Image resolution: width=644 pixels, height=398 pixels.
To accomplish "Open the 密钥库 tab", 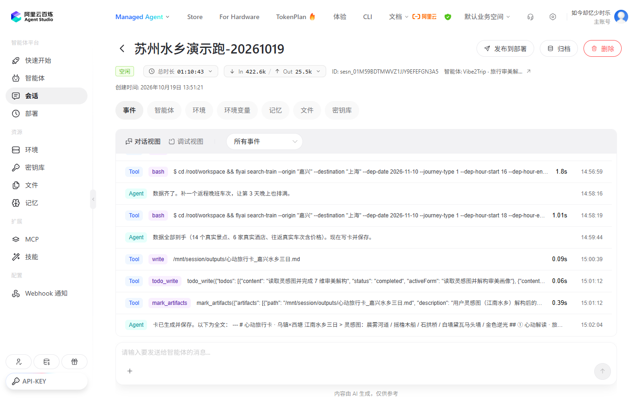I will 342,110.
